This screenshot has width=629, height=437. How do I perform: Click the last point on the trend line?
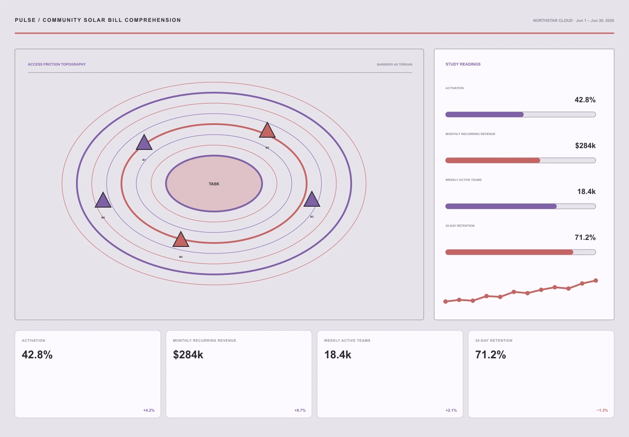point(596,281)
